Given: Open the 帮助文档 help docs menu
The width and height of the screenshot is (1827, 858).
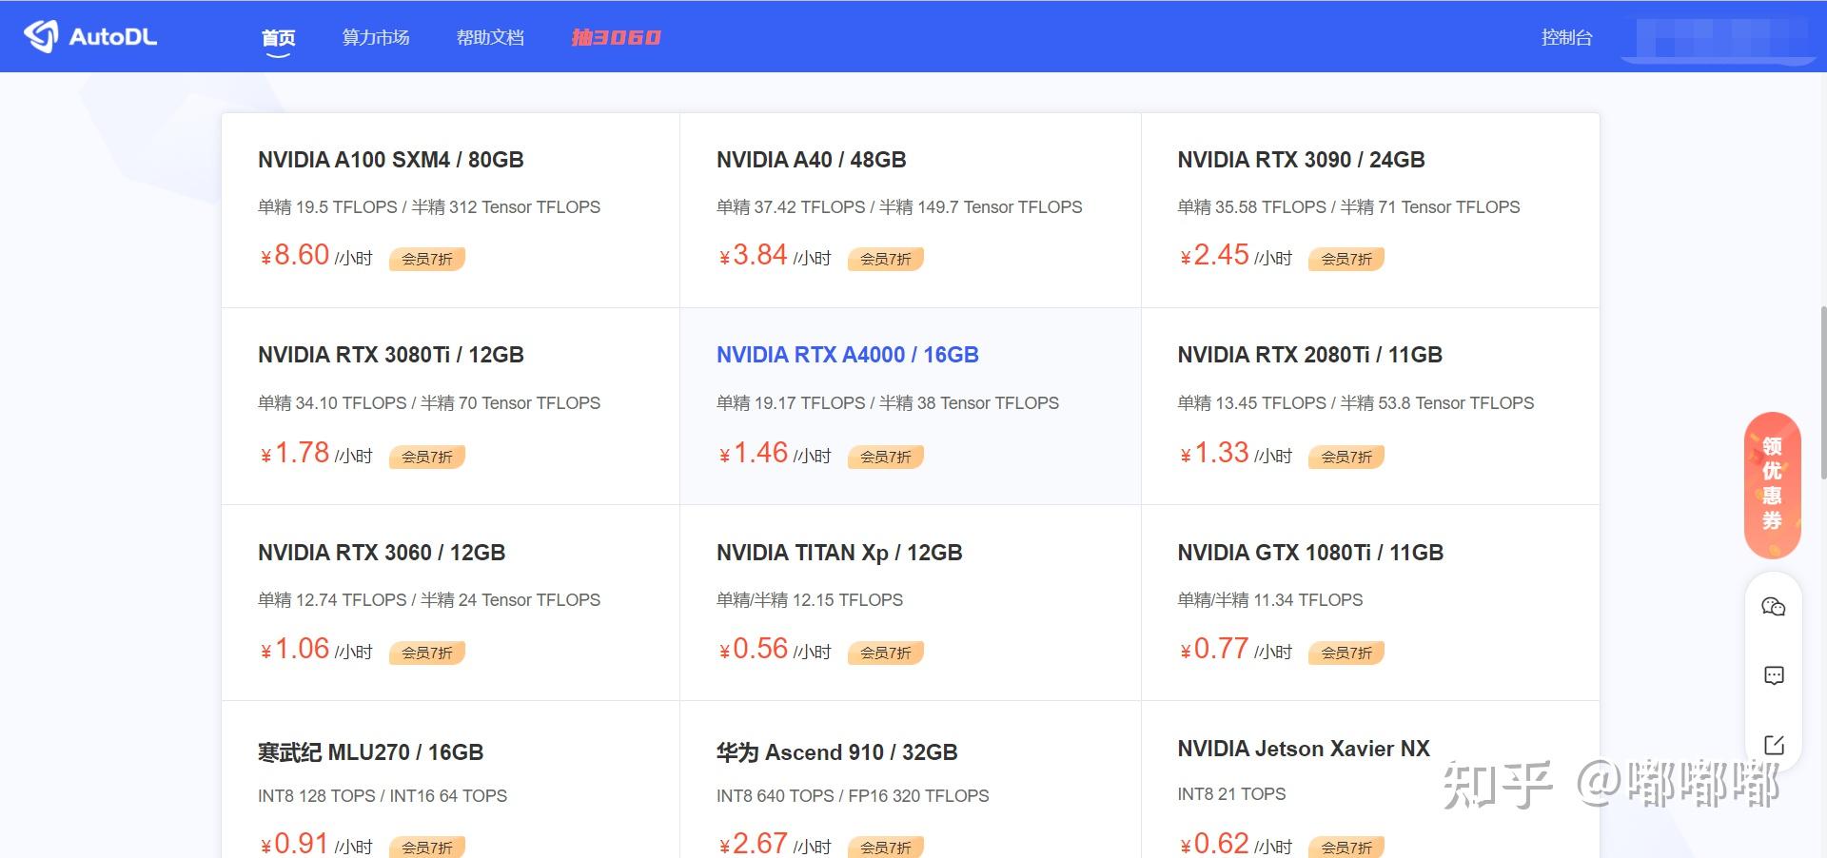Looking at the screenshot, I should (x=490, y=38).
